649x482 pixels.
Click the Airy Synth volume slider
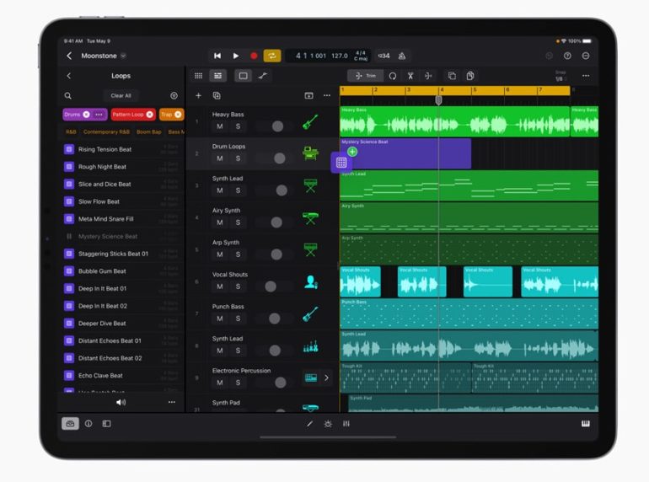point(274,222)
